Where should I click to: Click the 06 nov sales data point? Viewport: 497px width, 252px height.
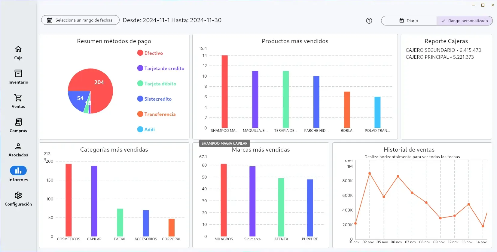(x=398, y=176)
